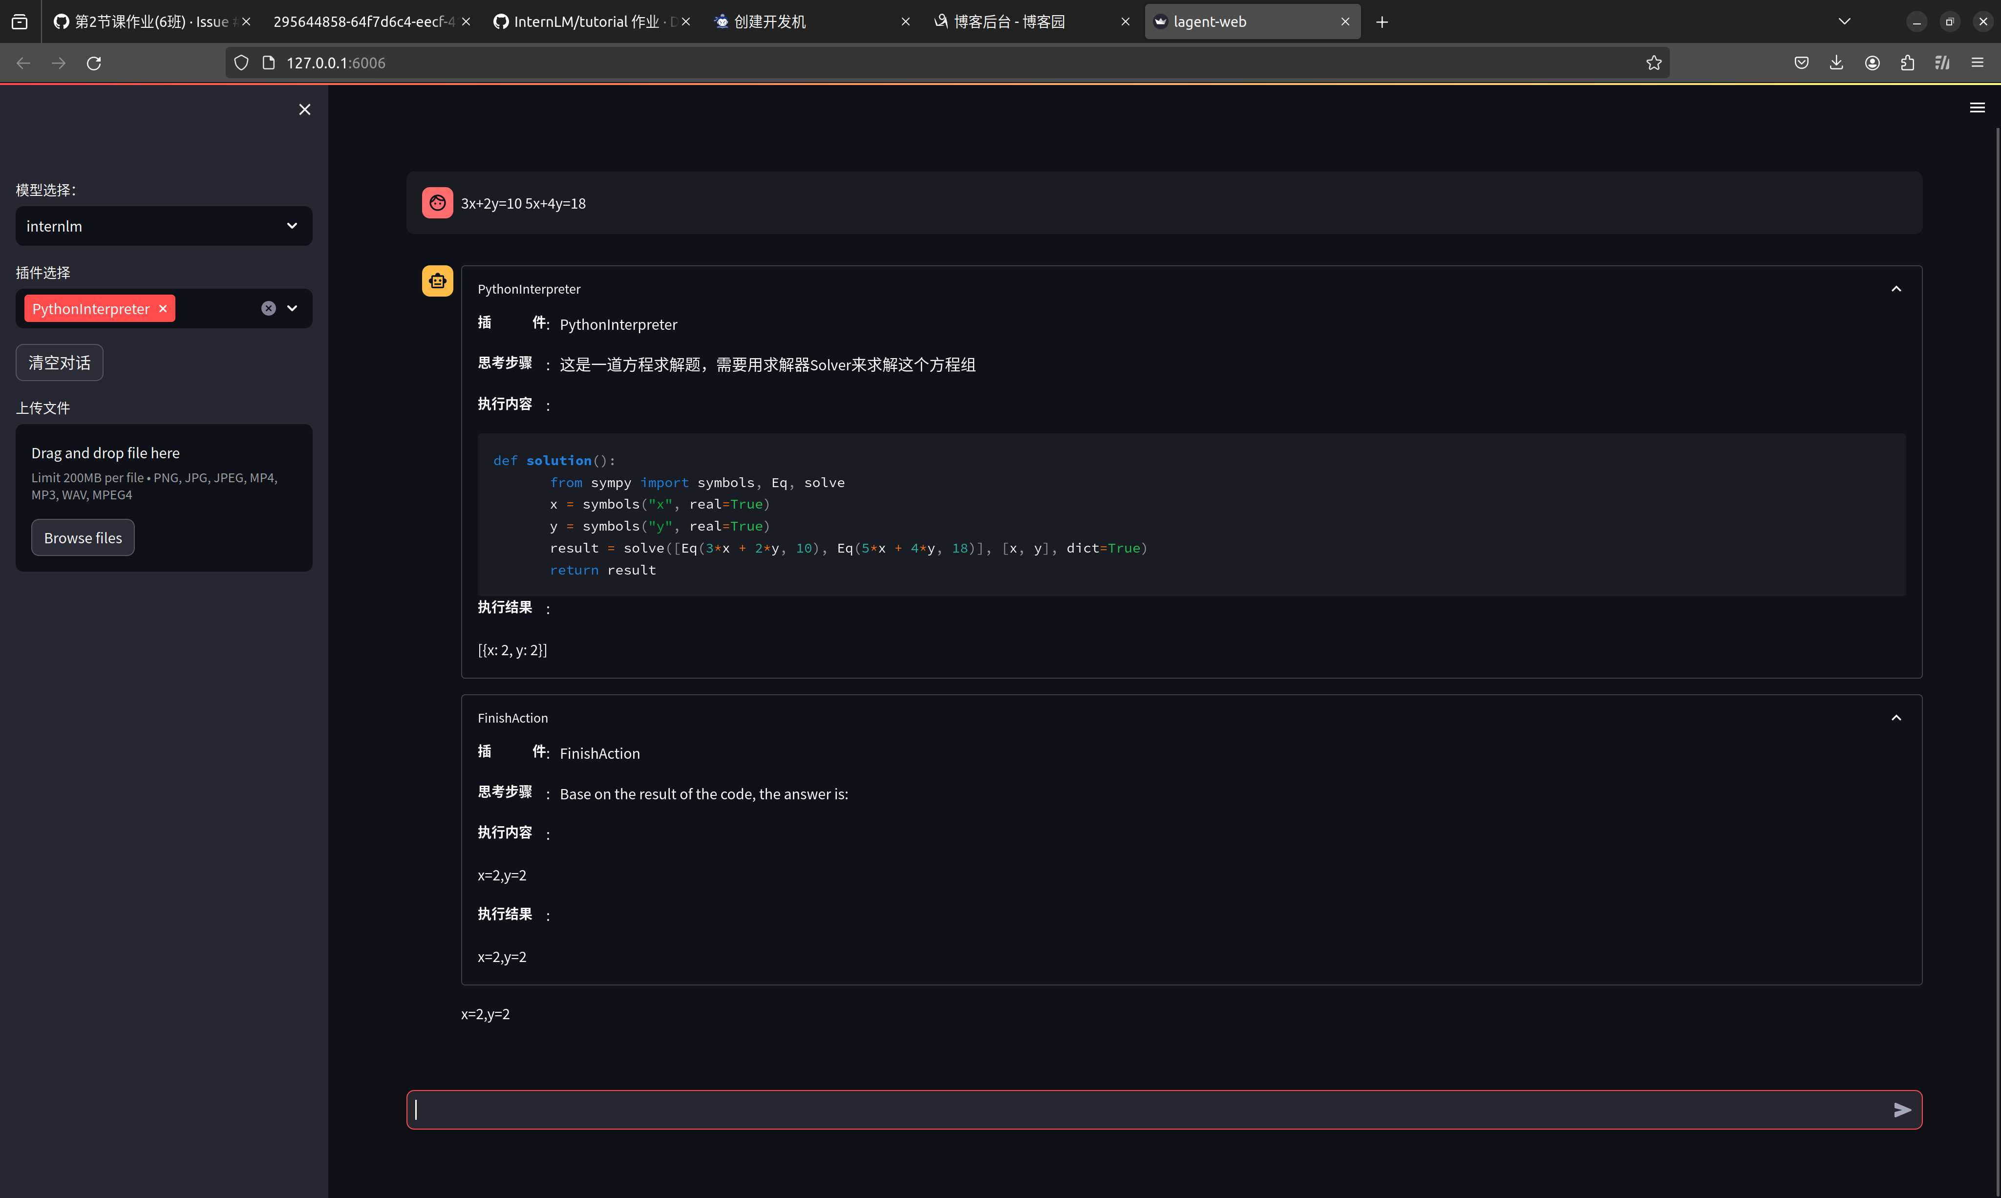
Task: Open the Pocket save icon in the toolbar
Action: (1802, 63)
